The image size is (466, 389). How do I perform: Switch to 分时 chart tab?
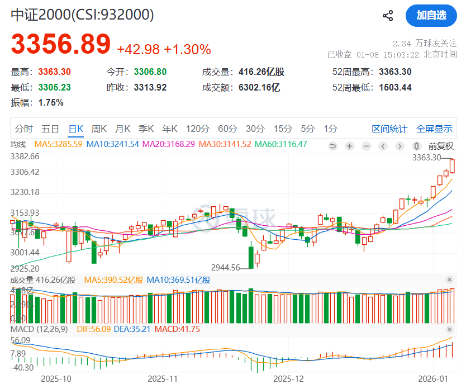pos(24,129)
